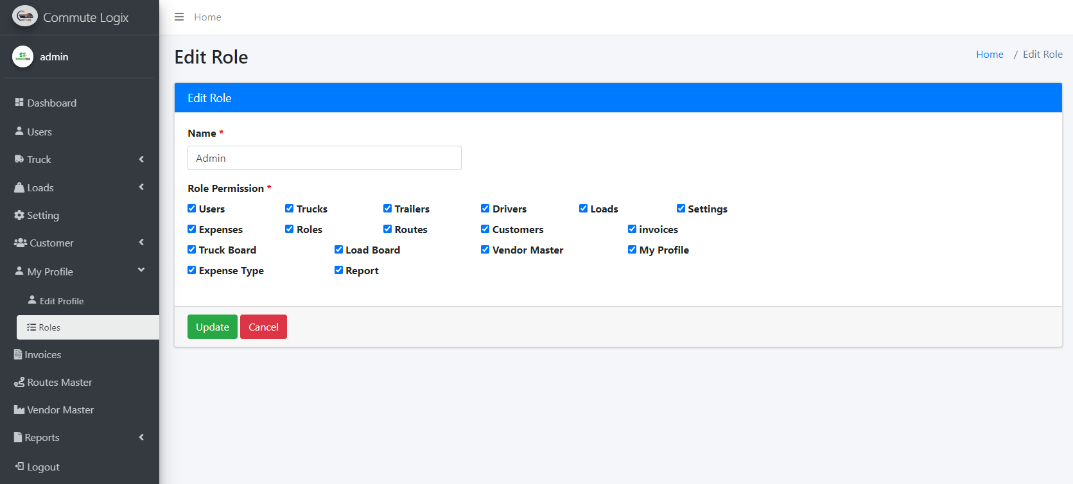This screenshot has width=1073, height=484.
Task: Click the Invoices document icon
Action: [x=18, y=354]
